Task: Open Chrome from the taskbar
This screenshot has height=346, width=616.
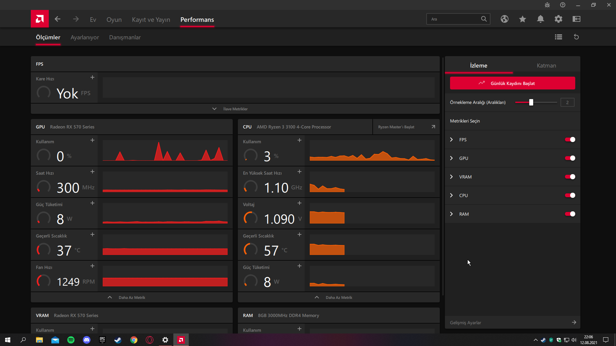Action: tap(134, 340)
